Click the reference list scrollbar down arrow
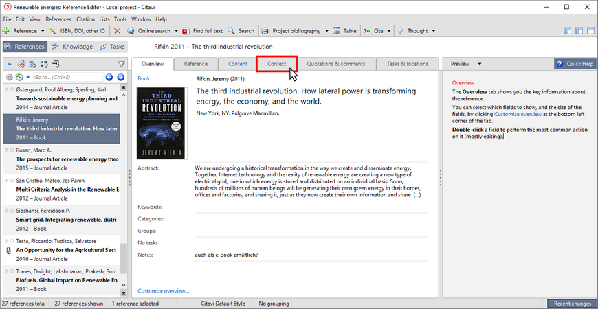The width and height of the screenshot is (598, 309). pos(123,284)
